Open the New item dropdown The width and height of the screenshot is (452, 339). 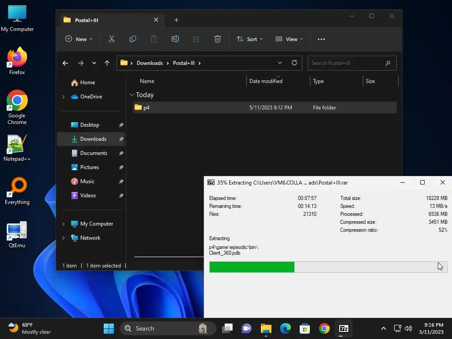tap(79, 39)
